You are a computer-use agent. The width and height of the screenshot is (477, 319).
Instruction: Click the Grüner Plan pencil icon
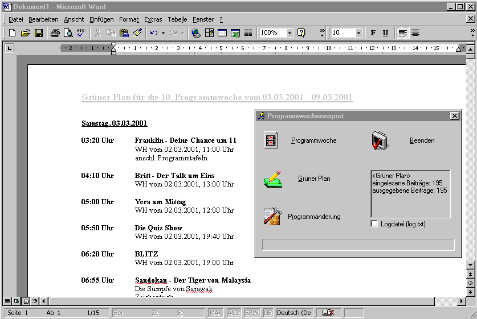[272, 179]
